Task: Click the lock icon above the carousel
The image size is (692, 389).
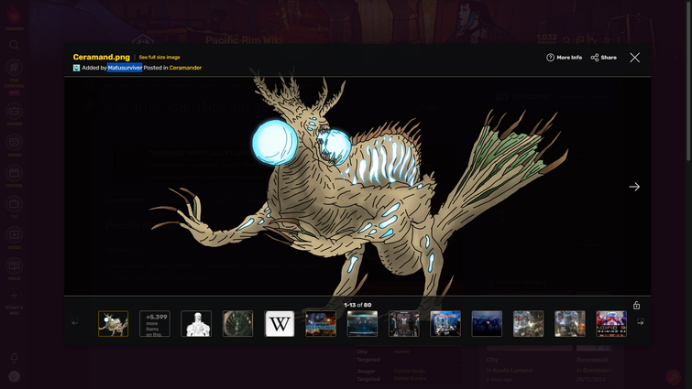Action: [636, 306]
